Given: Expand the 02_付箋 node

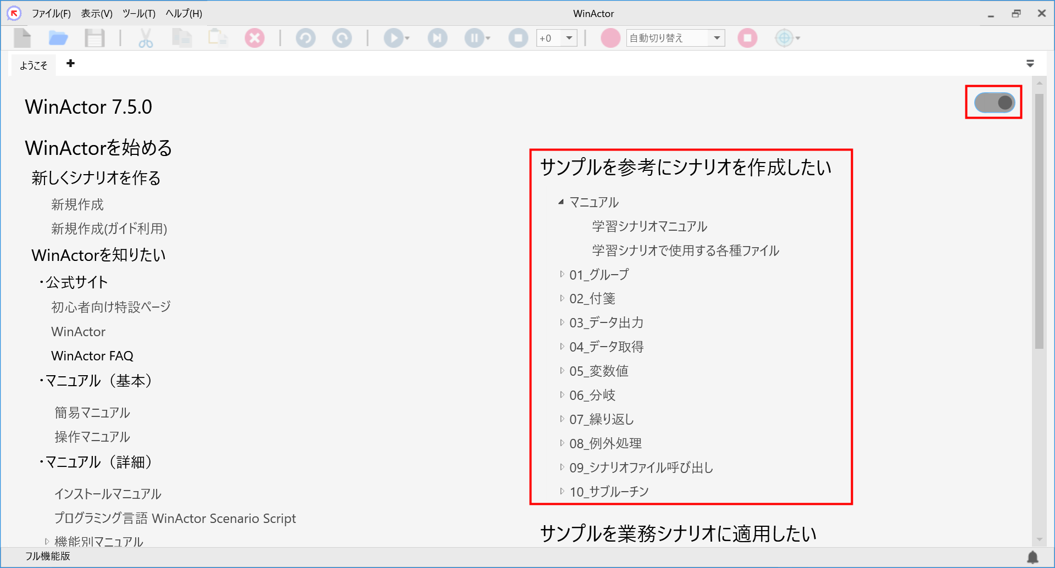Looking at the screenshot, I should click(562, 298).
